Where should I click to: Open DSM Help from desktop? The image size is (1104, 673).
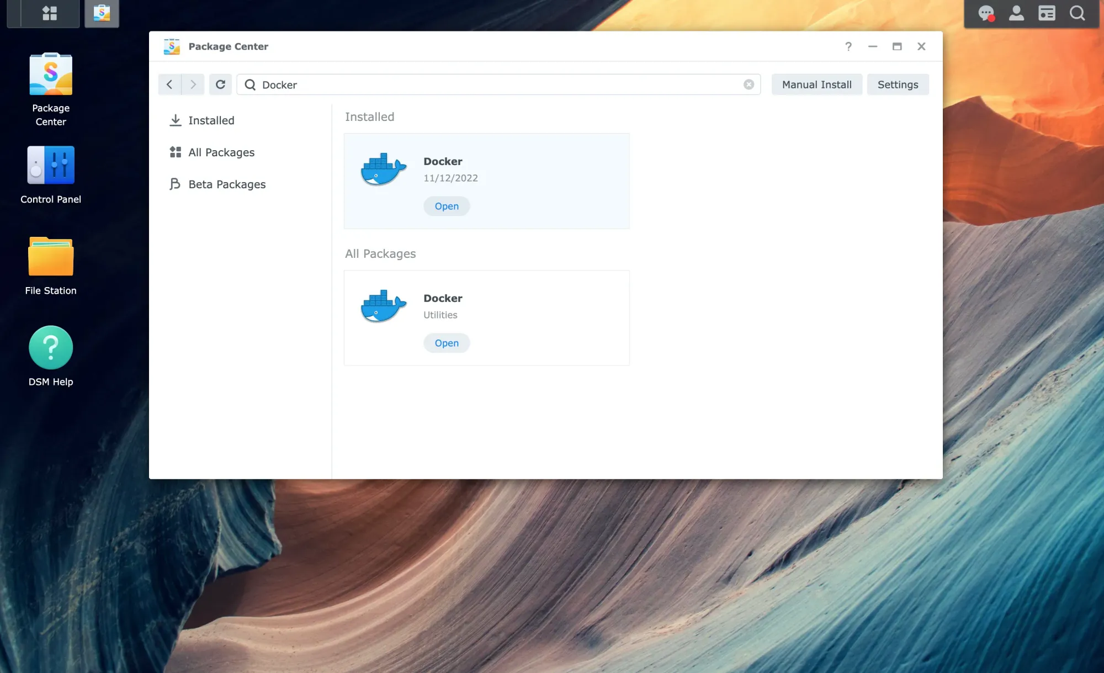(50, 347)
